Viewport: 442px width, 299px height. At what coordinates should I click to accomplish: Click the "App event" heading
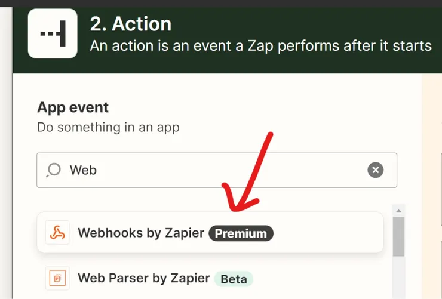click(x=73, y=107)
